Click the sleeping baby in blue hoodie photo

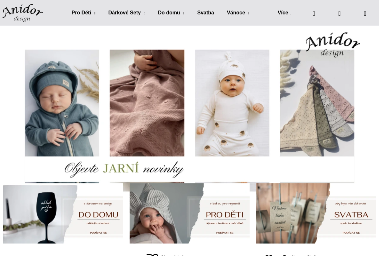62,102
